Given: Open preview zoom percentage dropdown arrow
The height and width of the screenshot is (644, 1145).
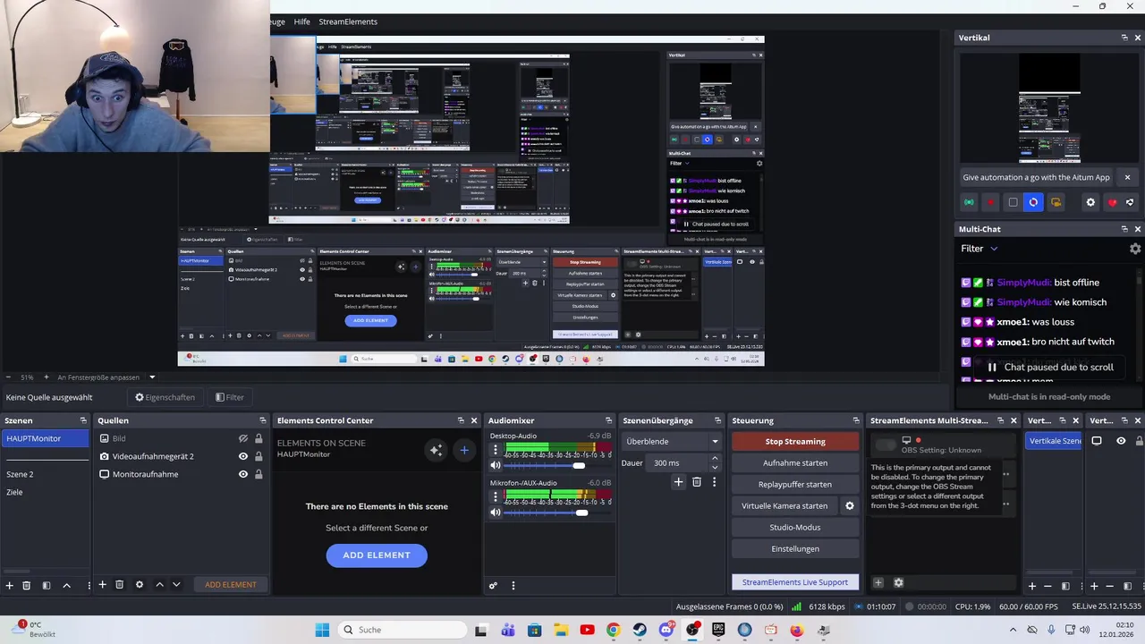Looking at the screenshot, I should pyautogui.click(x=152, y=377).
